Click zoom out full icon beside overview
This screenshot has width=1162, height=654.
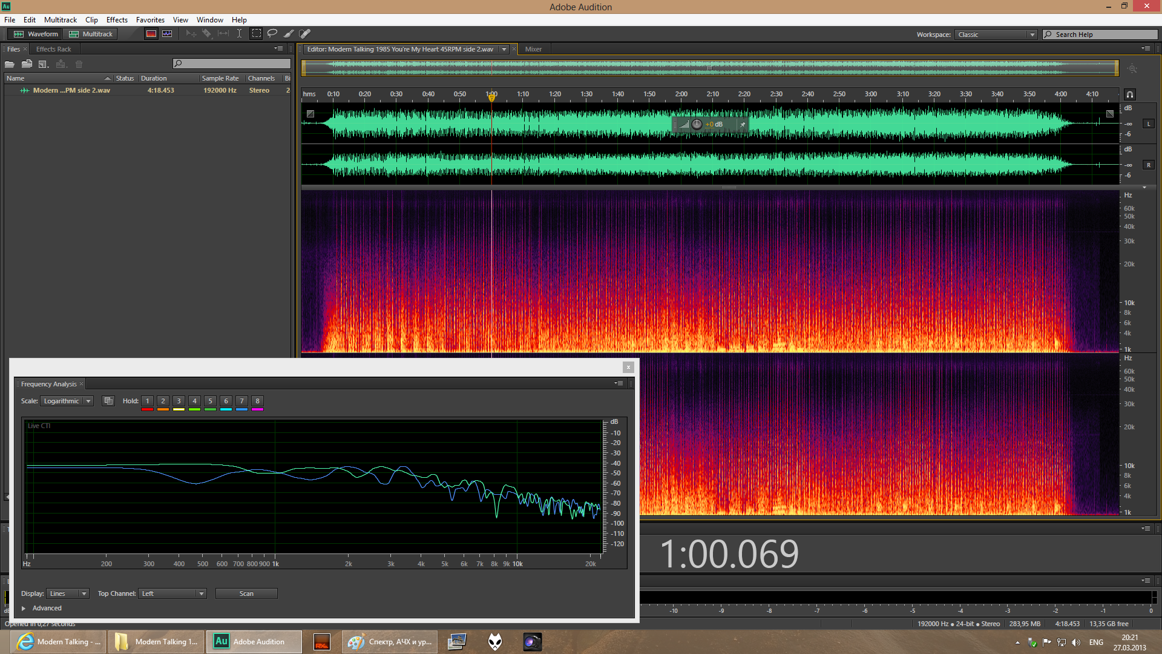pos(1132,69)
